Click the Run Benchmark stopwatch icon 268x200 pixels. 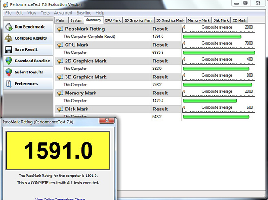tap(9, 27)
